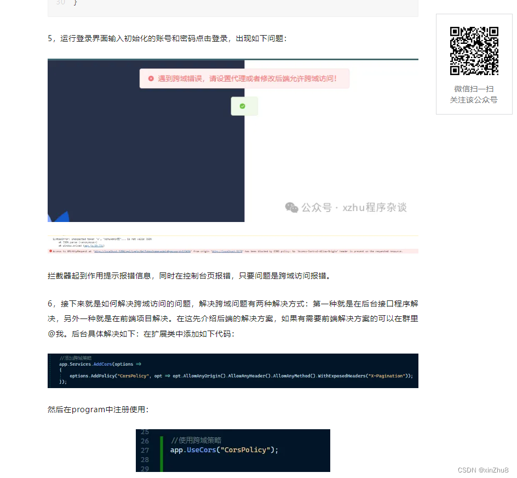Open the console error log screenshot
This screenshot has height=478, width=517.
(233, 244)
